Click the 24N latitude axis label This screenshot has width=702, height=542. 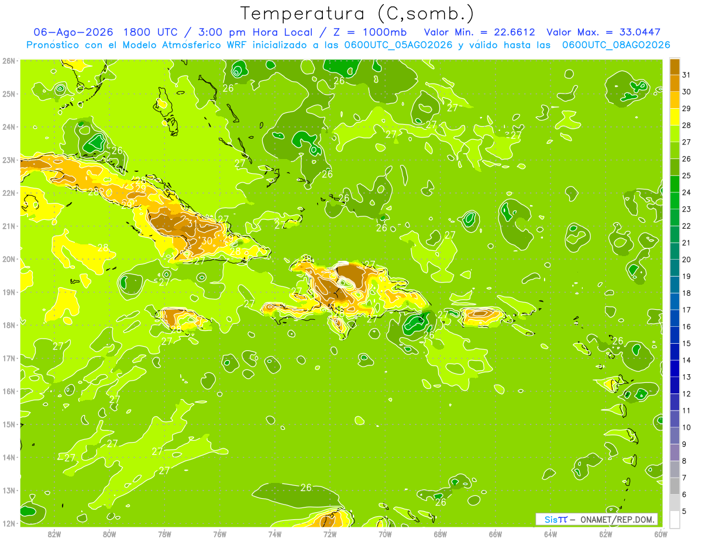pyautogui.click(x=8, y=127)
